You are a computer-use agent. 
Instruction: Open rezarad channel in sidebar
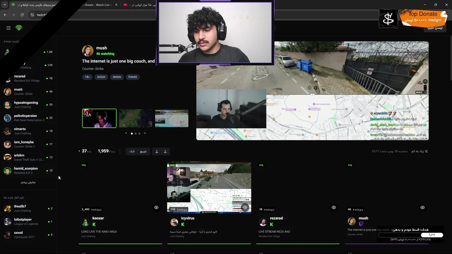[x=28, y=78]
